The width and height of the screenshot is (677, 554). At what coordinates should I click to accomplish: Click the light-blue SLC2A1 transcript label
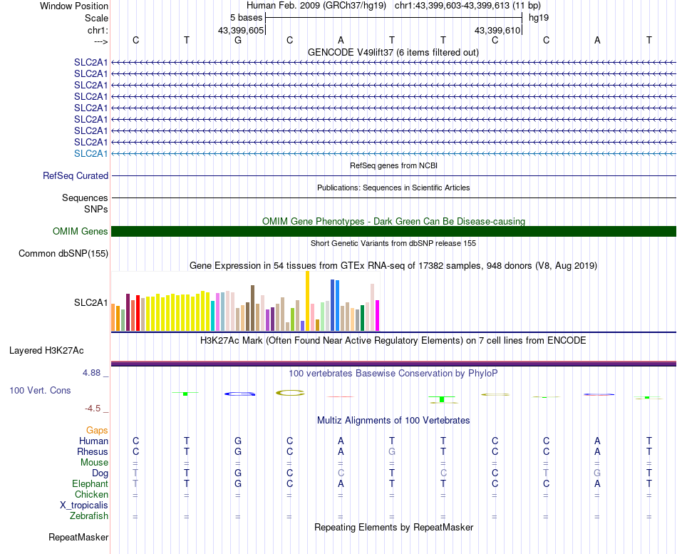91,153
